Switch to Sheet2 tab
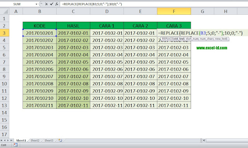The height and width of the screenshot is (148, 248). click(35, 140)
